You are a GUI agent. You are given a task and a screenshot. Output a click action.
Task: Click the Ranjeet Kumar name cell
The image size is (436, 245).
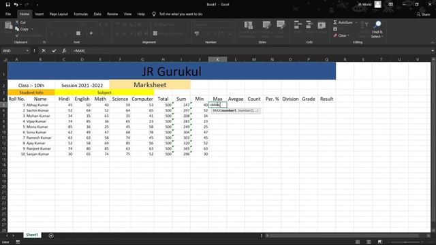[x=40, y=148]
